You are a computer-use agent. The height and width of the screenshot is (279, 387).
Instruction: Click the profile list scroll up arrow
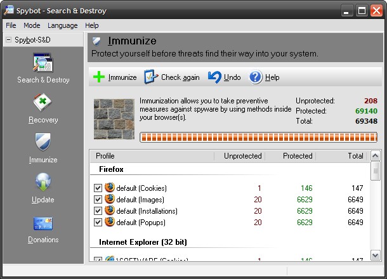click(376, 155)
